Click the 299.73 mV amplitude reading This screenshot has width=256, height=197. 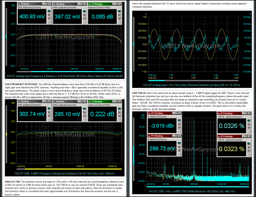tap(162, 148)
